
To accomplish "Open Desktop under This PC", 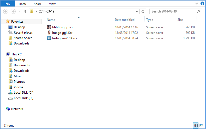I will [19, 60].
